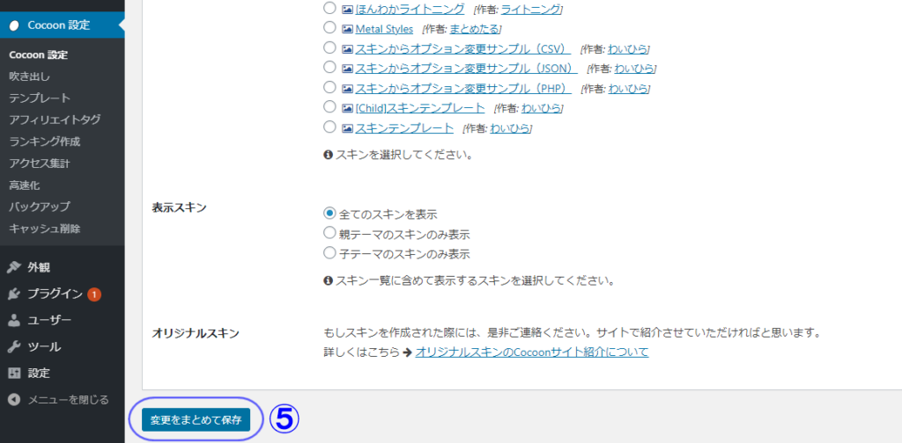Click the image icon beside [Child]スキンテンプレート
The width and height of the screenshot is (902, 443).
(x=348, y=108)
